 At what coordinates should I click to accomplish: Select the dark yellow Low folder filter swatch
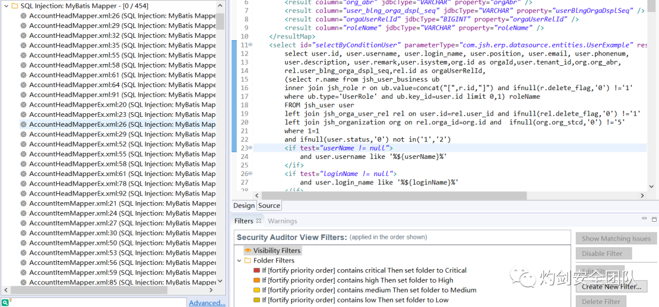click(257, 300)
